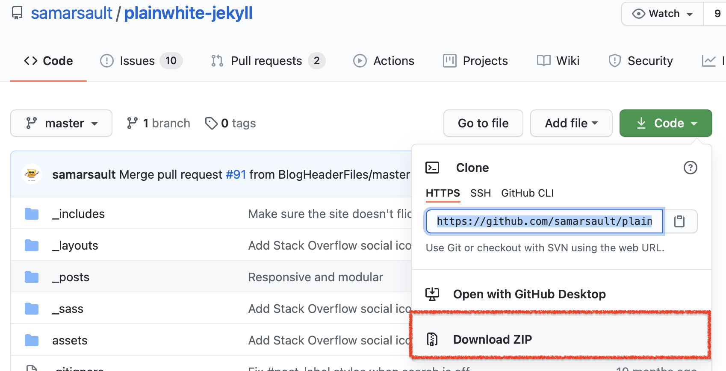Viewport: 726px width, 371px height.
Task: Go to the Actions tab
Action: tap(384, 61)
